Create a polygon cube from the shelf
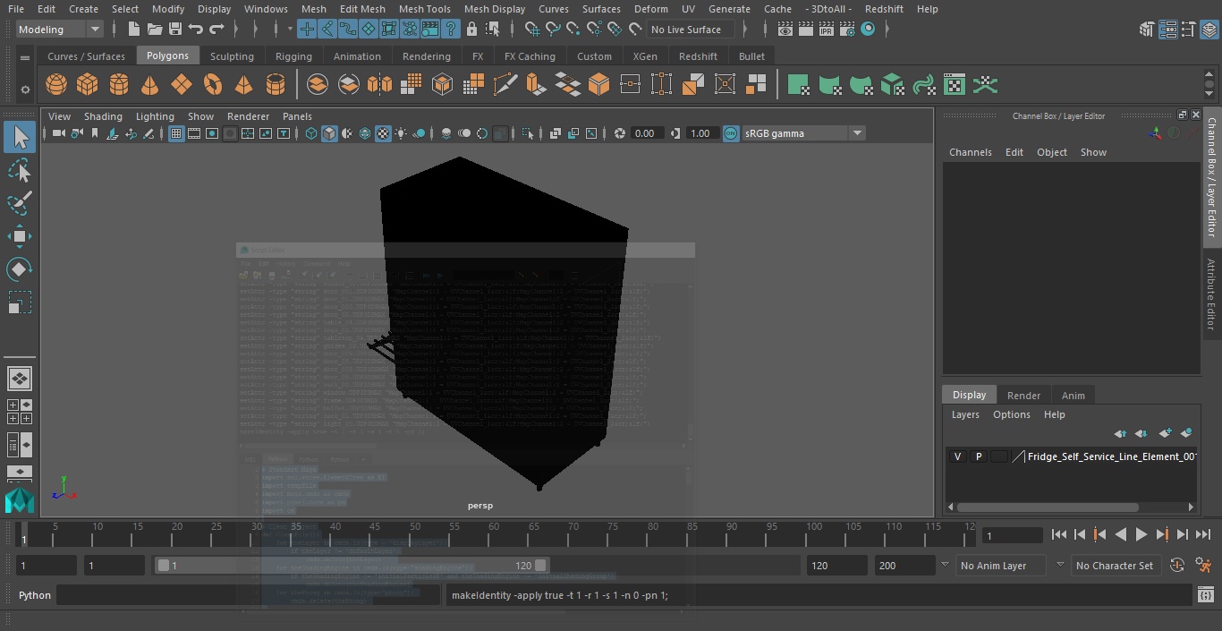Viewport: 1222px width, 631px height. point(88,85)
